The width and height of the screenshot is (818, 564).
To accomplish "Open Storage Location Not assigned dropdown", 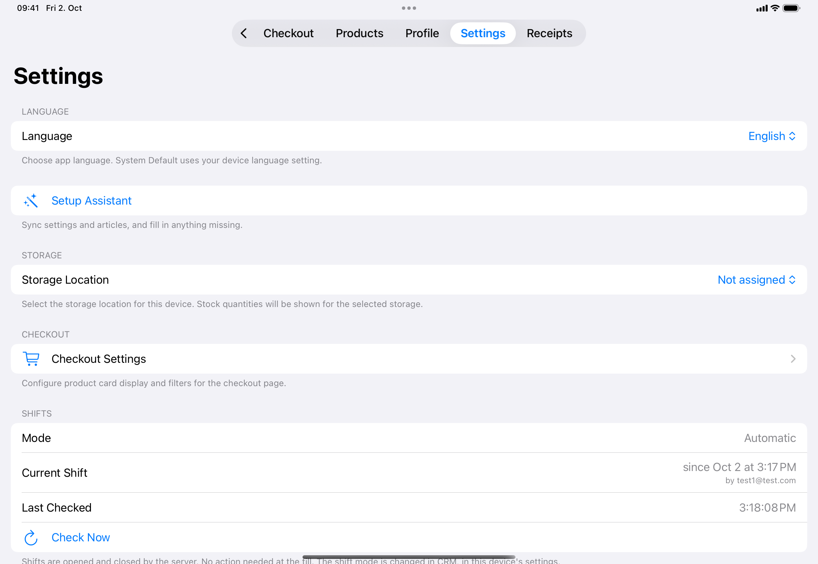I will (757, 280).
